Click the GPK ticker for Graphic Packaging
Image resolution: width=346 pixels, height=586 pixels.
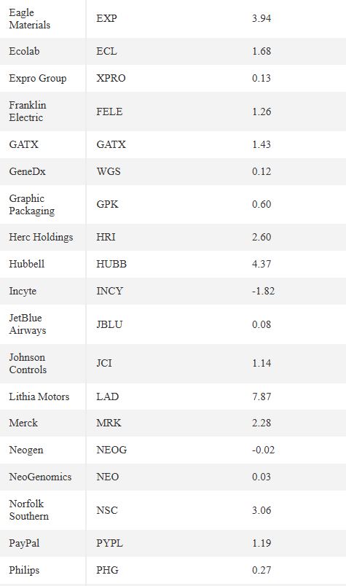[x=107, y=204]
